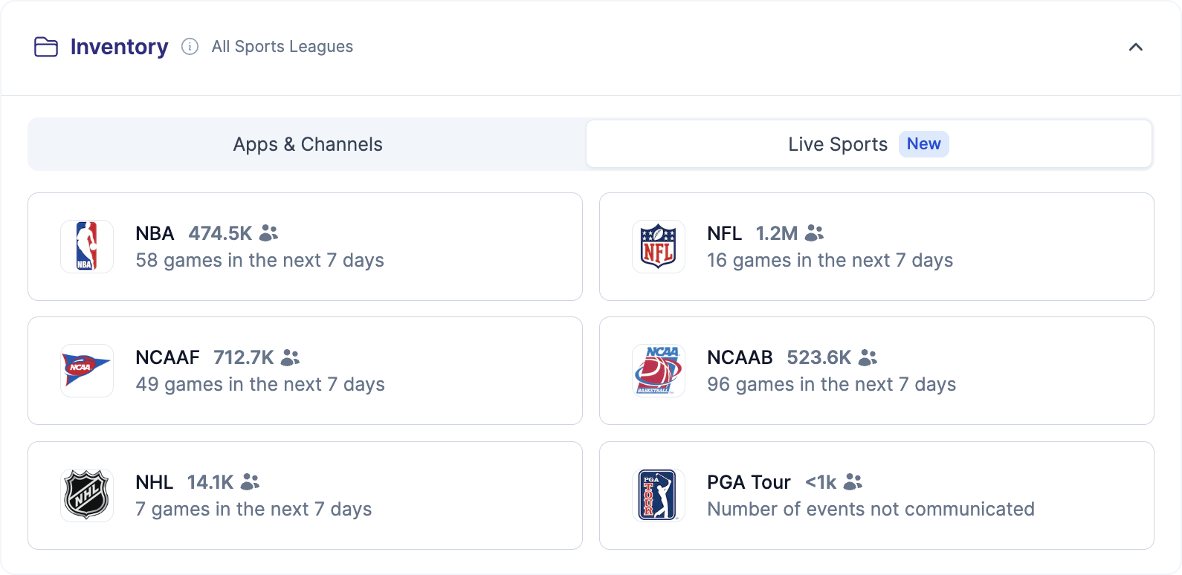This screenshot has height=575, width=1182.
Task: Click the NCAAF pennant logo
Action: coord(87,371)
